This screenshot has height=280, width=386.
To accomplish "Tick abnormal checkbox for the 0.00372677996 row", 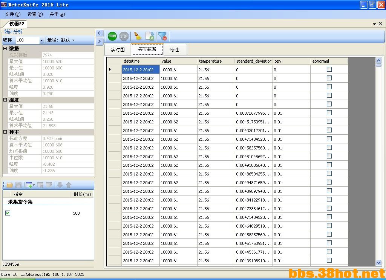I will coord(329,112).
